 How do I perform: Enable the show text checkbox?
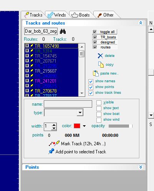click(x=99, y=108)
